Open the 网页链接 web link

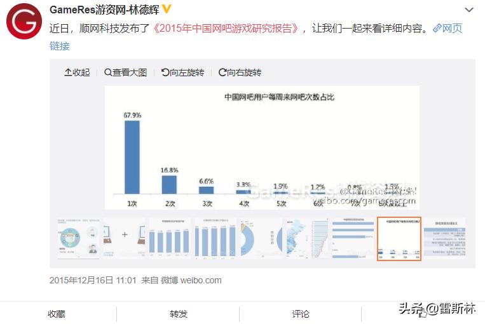447,29
